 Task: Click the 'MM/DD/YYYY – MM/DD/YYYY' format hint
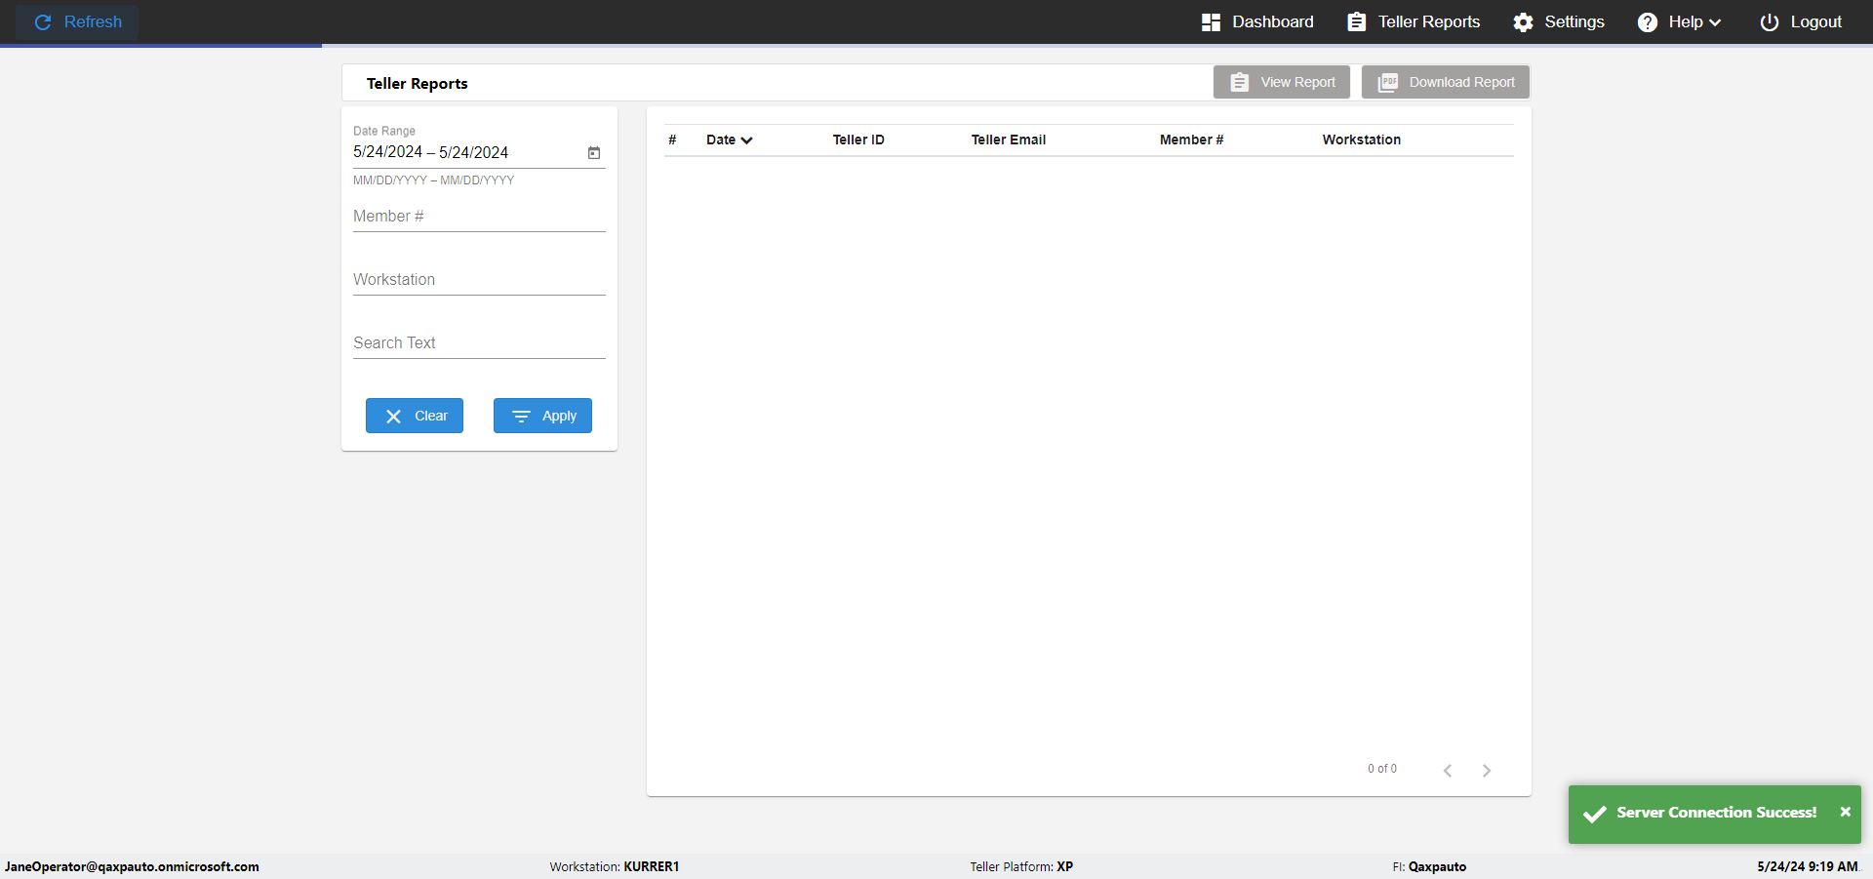tap(433, 180)
